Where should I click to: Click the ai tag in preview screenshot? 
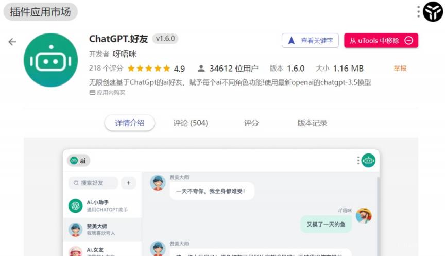79,161
